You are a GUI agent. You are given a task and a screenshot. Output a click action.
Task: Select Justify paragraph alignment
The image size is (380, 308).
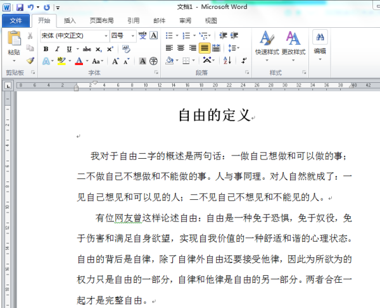[205, 48]
